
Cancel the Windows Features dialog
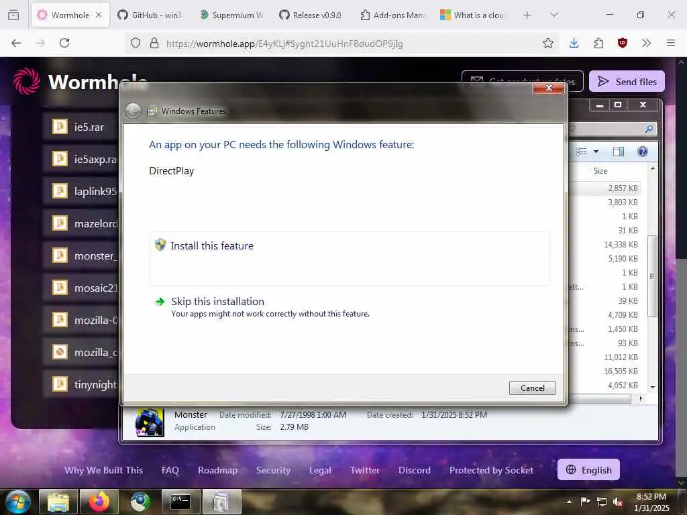point(532,388)
